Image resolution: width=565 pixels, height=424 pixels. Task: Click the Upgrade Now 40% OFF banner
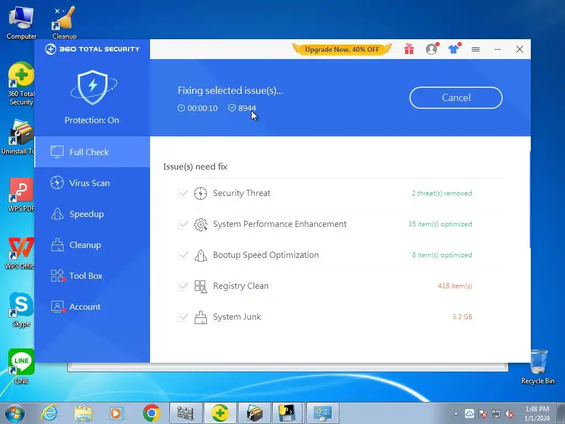[342, 49]
